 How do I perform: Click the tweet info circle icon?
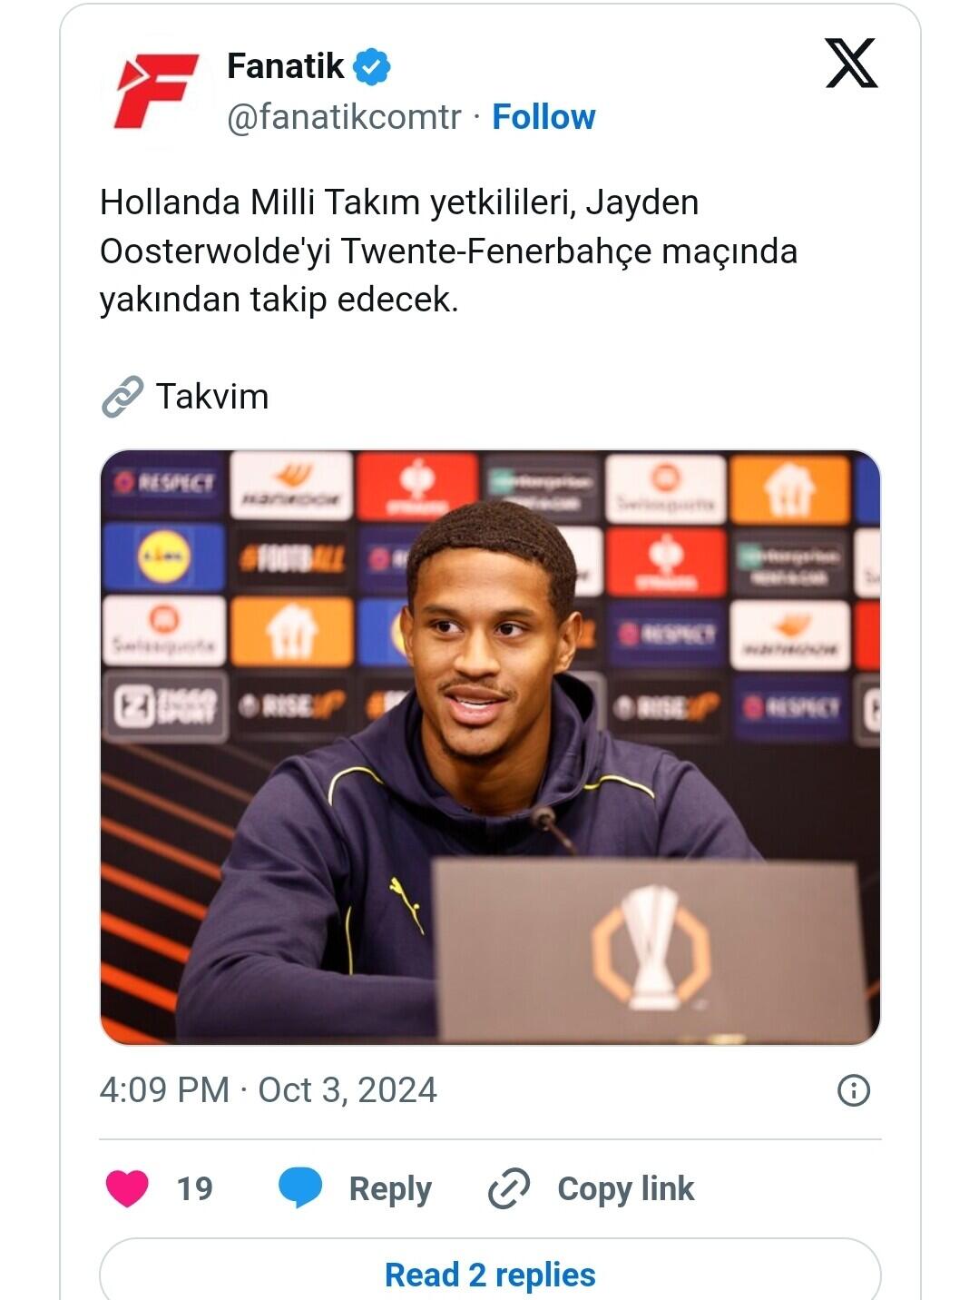pyautogui.click(x=853, y=1089)
